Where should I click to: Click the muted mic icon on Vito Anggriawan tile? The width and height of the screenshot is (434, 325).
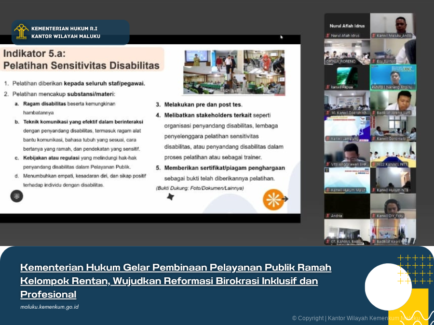pyautogui.click(x=328, y=164)
